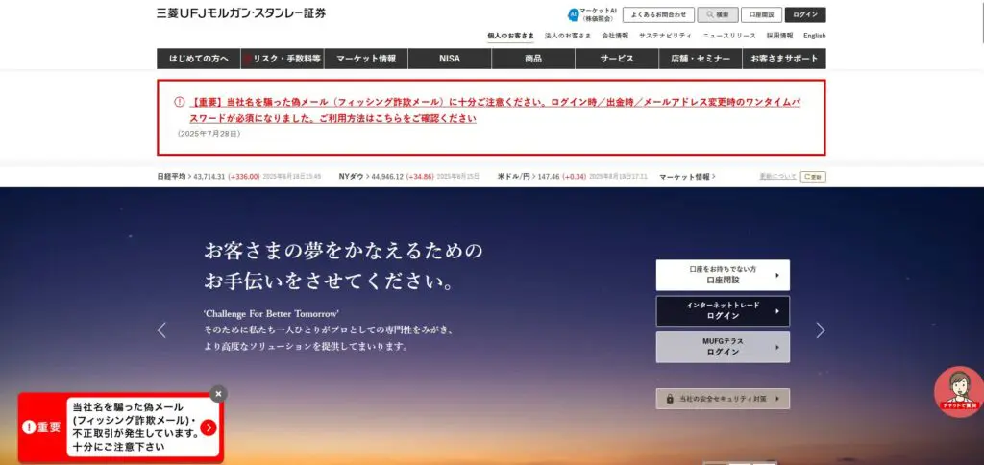Click the lock icon on the security button

coord(670,399)
